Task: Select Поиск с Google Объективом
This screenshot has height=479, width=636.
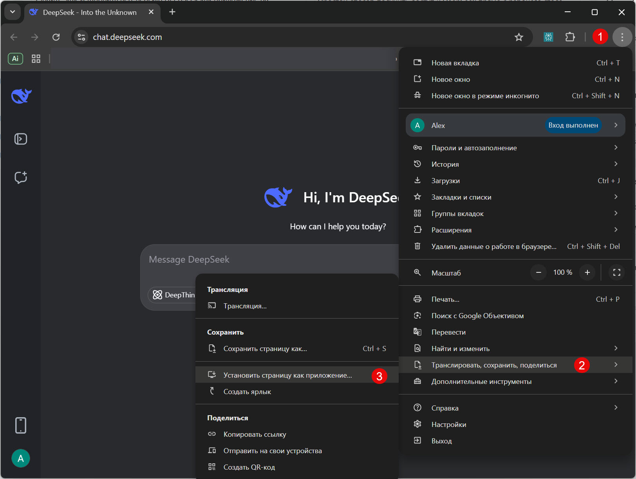Action: 515,316
